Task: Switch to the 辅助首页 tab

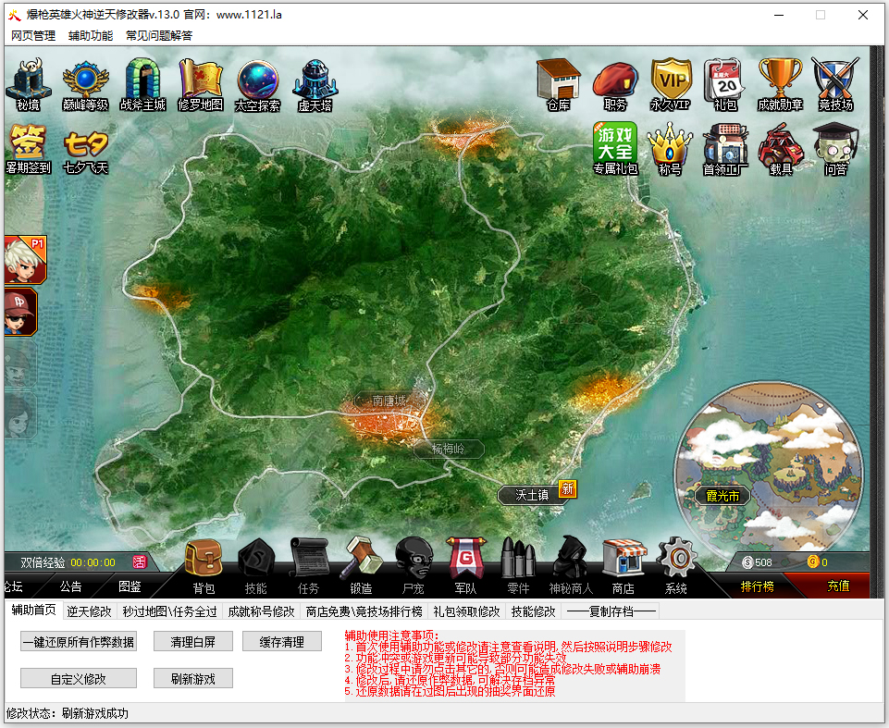Action: 33,611
